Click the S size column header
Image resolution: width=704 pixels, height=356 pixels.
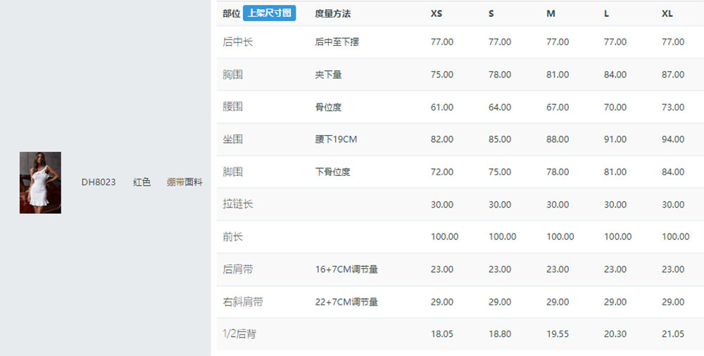tap(491, 13)
